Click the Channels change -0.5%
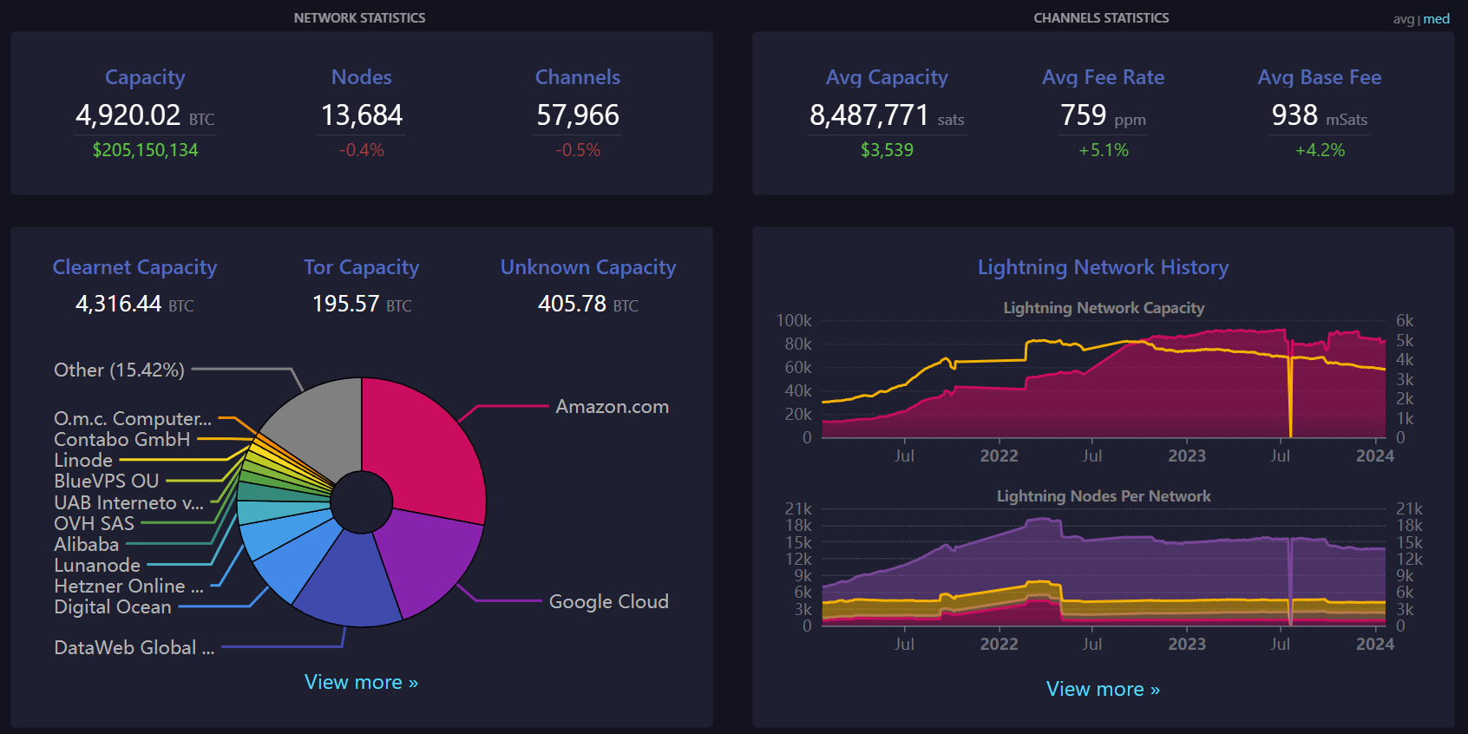The height and width of the screenshot is (734, 1468). click(578, 150)
